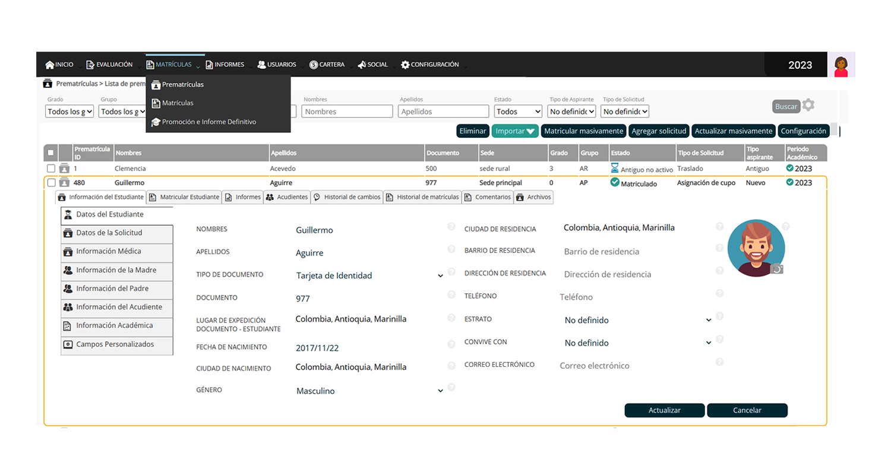The image size is (891, 475).
Task: Switch to the Historial de matrículas tab
Action: click(x=422, y=197)
